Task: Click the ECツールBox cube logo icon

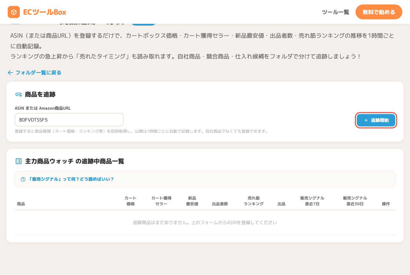Action: [x=14, y=12]
